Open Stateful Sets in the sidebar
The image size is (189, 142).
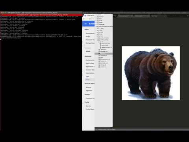point(90,73)
